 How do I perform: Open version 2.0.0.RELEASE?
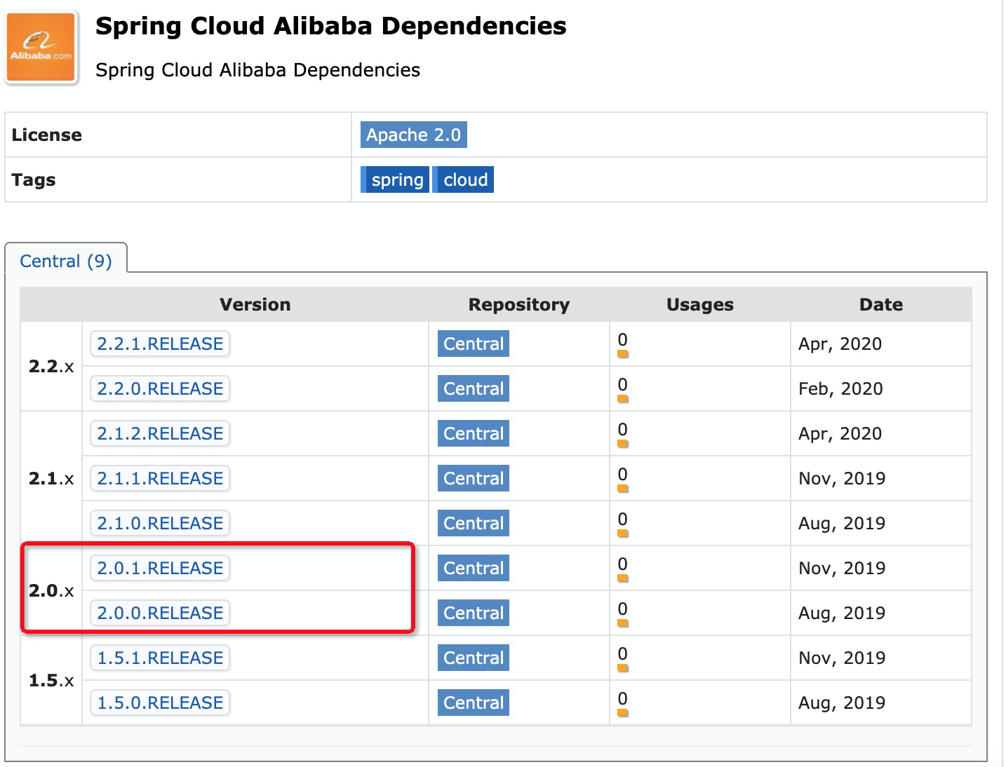click(x=159, y=613)
